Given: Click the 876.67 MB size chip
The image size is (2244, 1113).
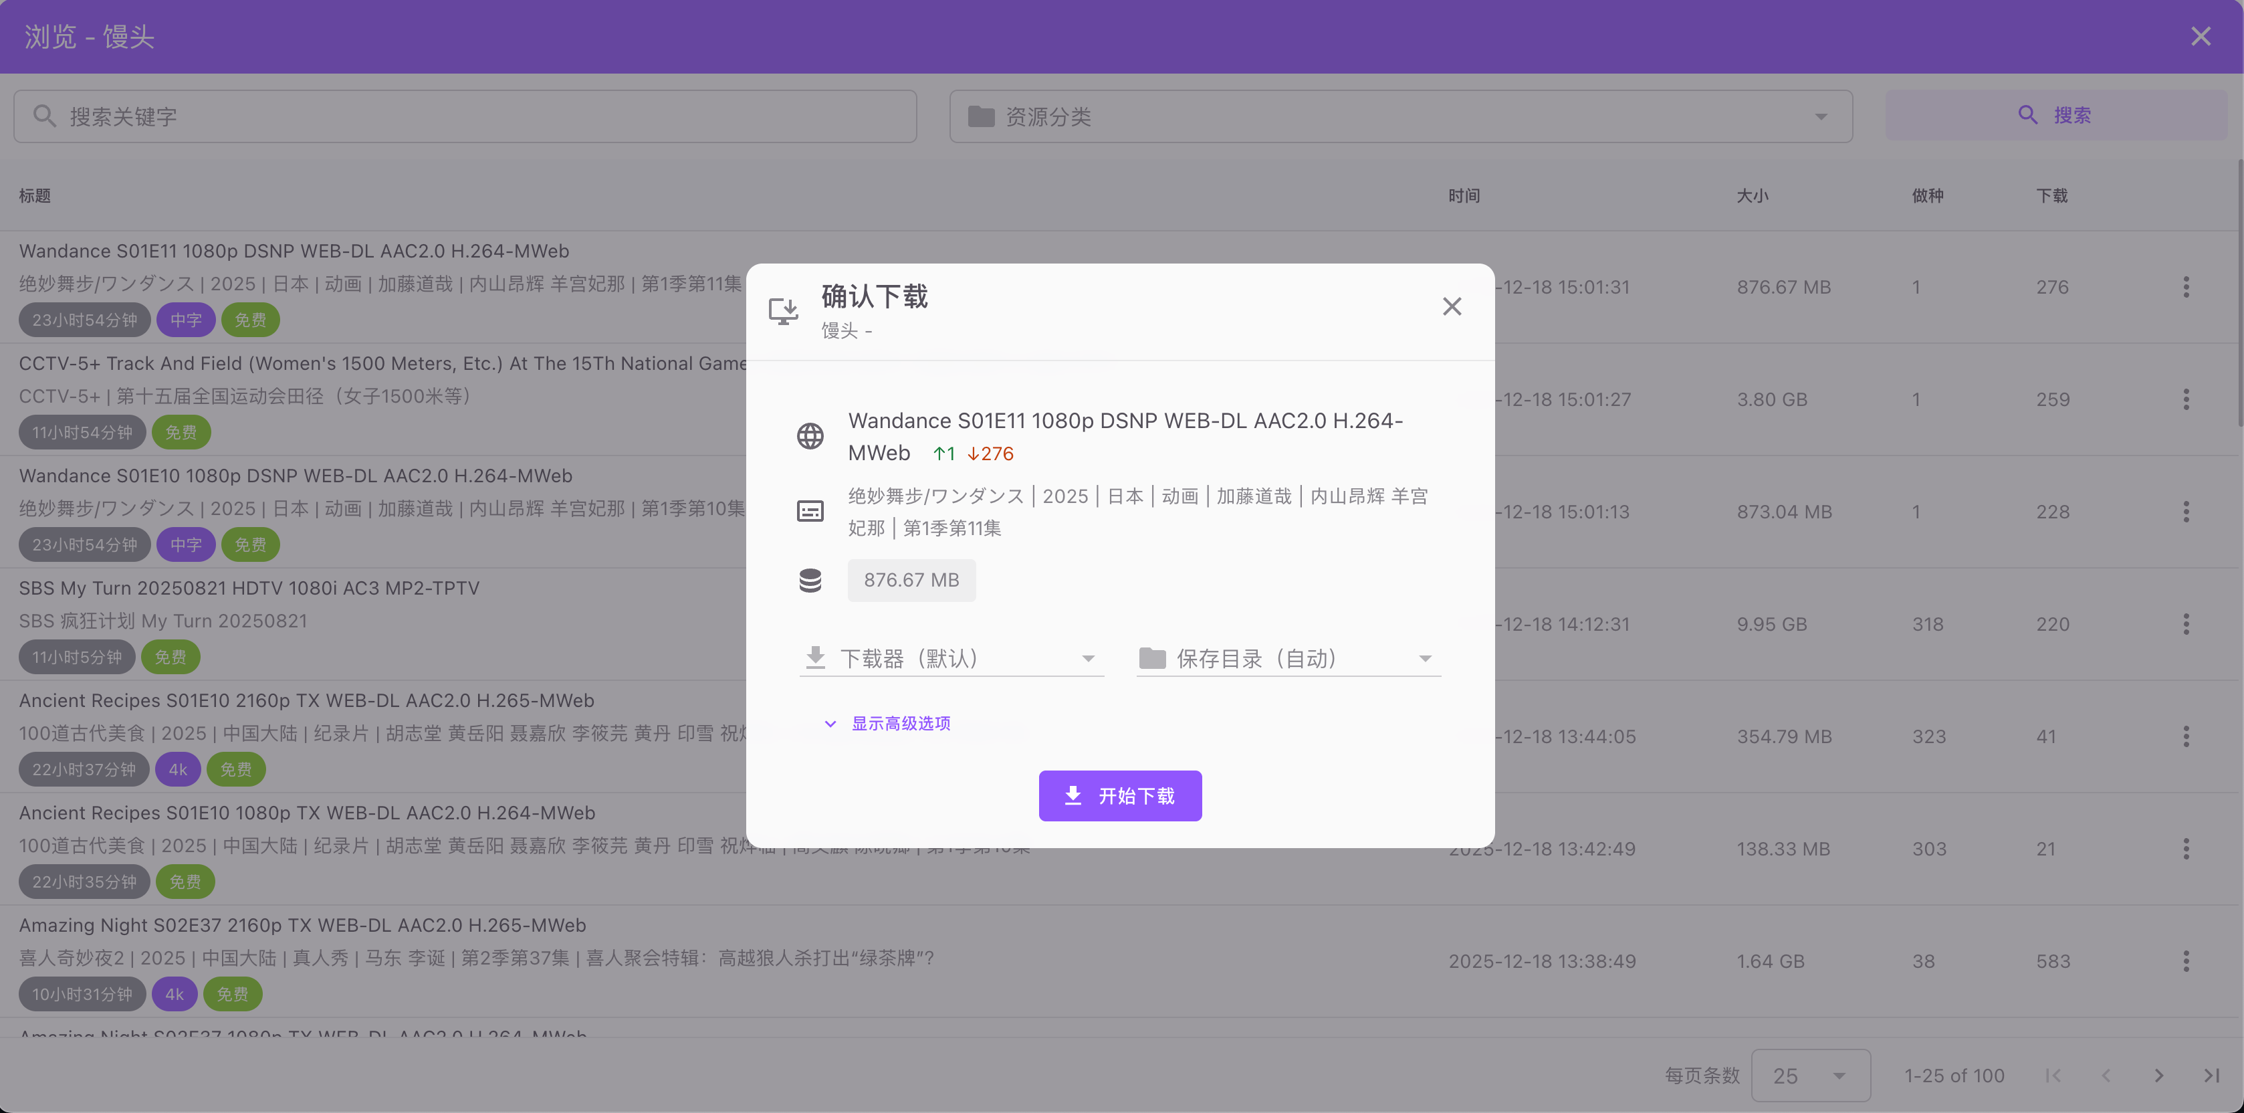Looking at the screenshot, I should pos(911,581).
